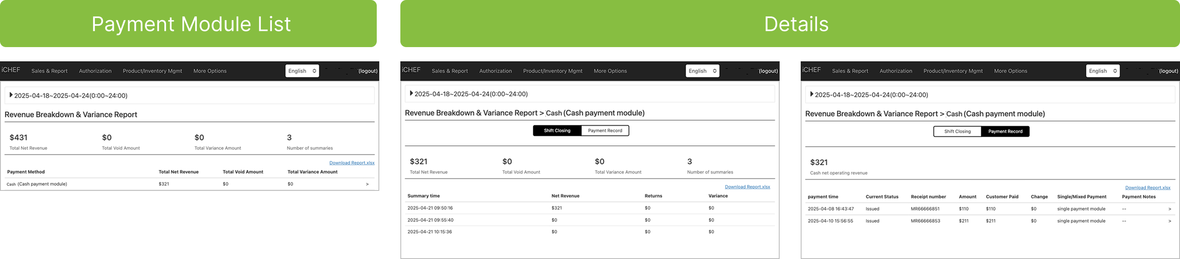This screenshot has height=259, width=1180.
Task: Open the Cash payment module row's arrow
Action: coord(367,184)
